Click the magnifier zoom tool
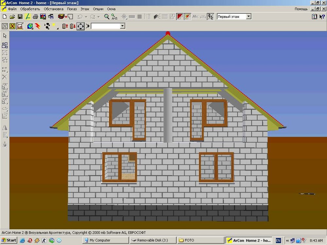 pyautogui.click(x=107, y=16)
